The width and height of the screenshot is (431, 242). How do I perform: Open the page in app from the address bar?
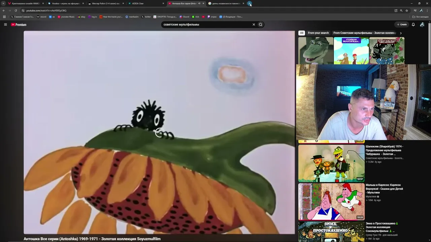coord(396,10)
